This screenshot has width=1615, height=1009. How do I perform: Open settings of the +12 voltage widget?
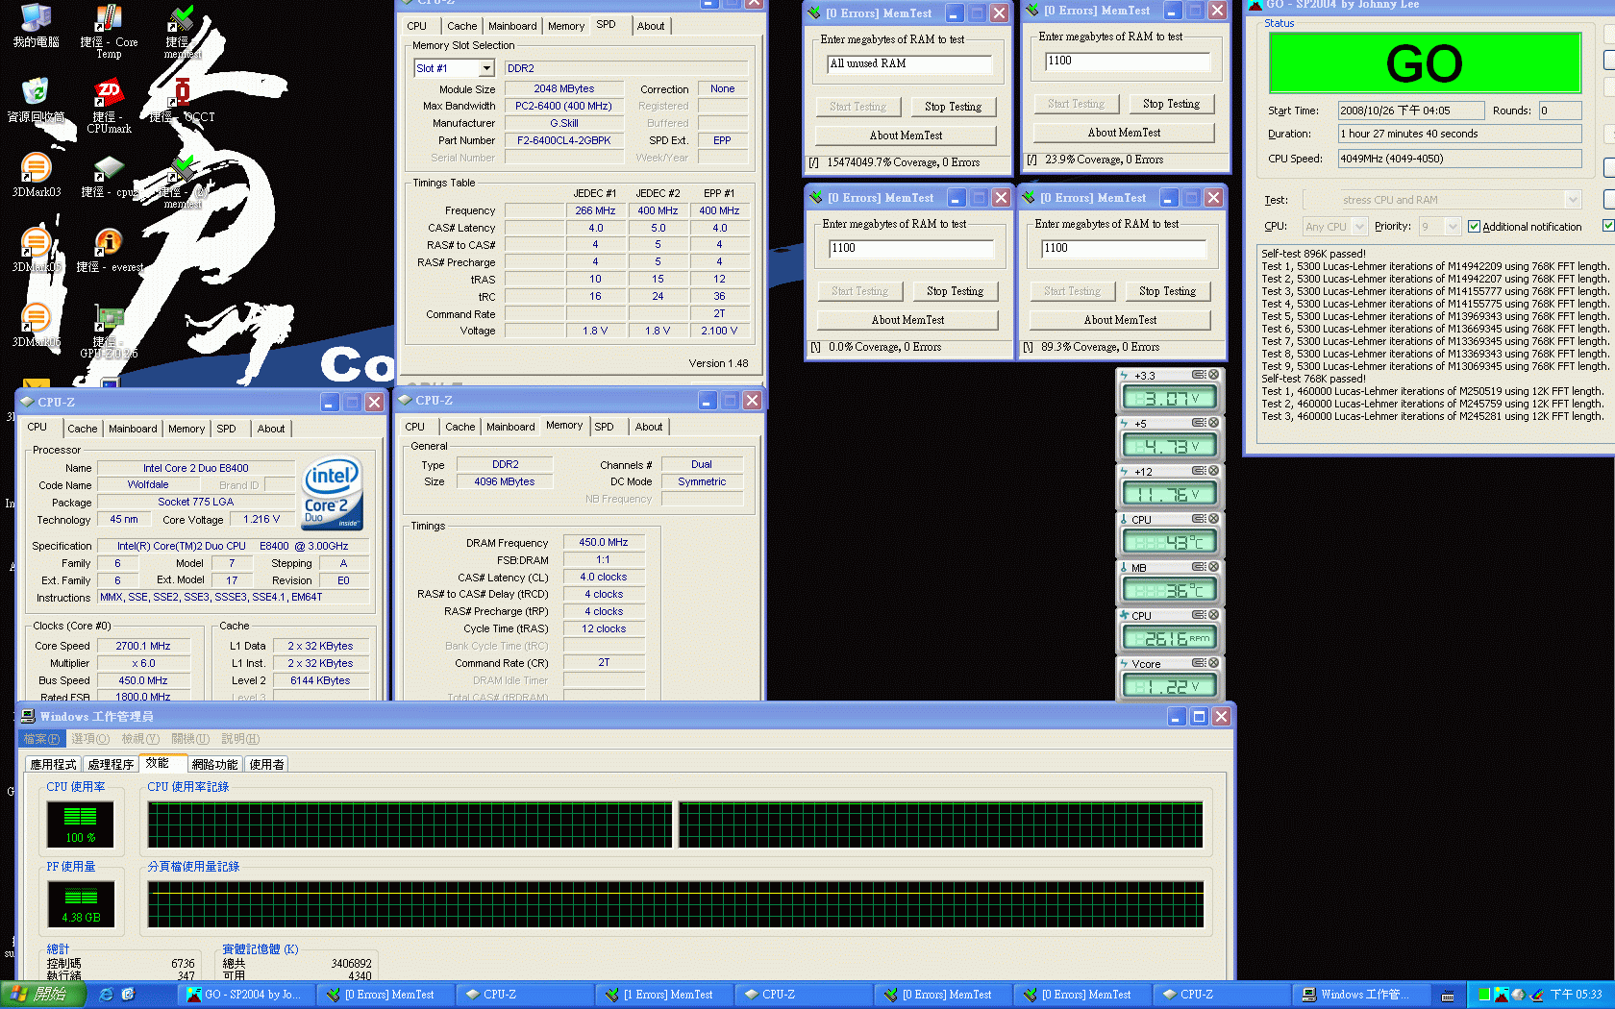coord(1199,471)
